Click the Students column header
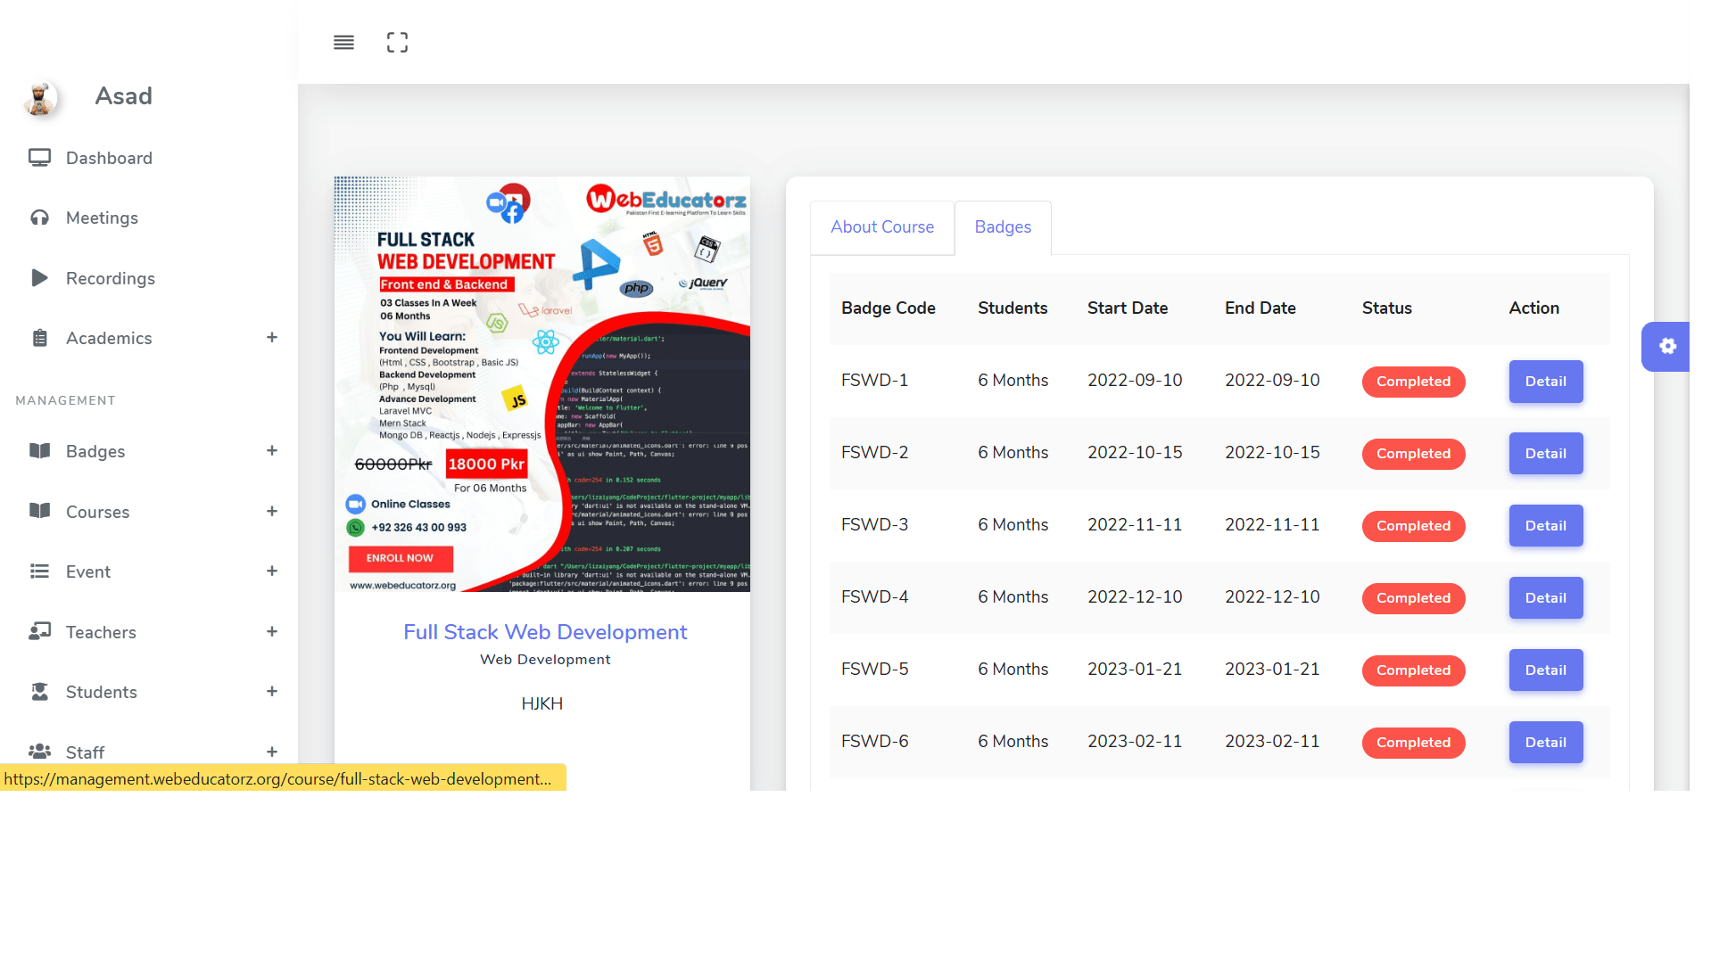Screen dimensions: 1711x970 [1013, 308]
